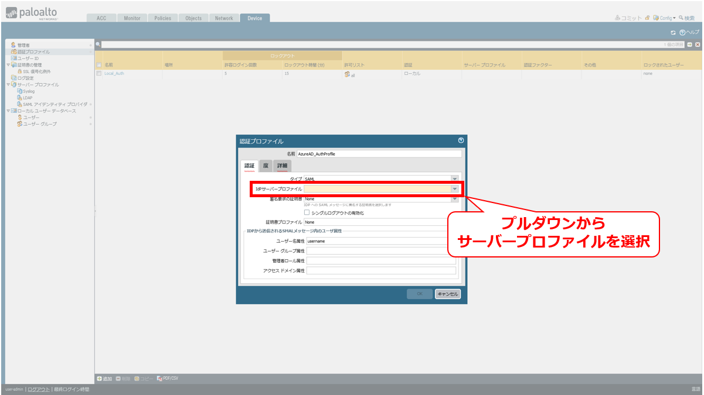
Task: Click the refresh icon beside ヘルプ
Action: coord(673,32)
